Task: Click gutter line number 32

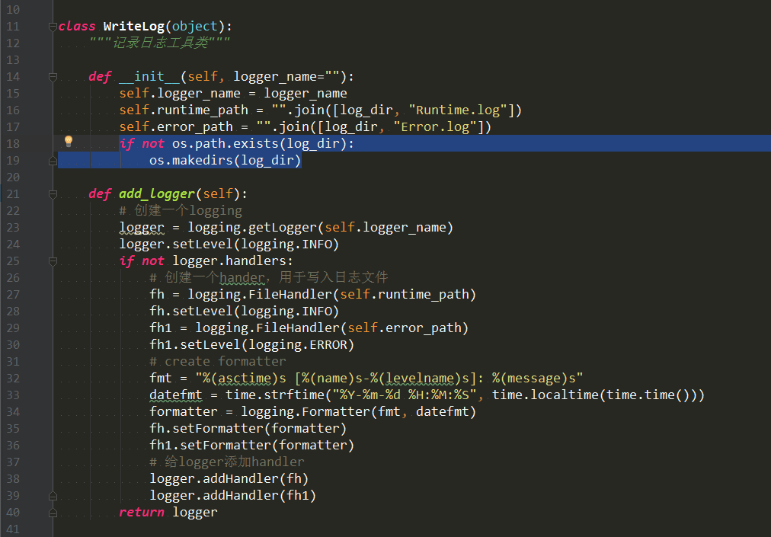Action: [x=13, y=378]
